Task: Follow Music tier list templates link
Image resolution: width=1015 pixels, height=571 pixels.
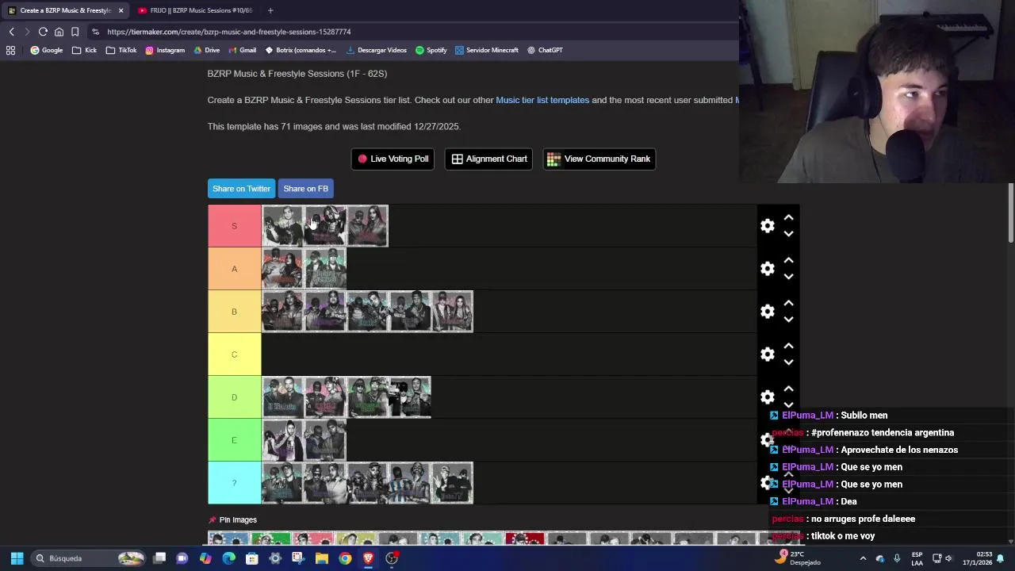Action: coord(542,100)
